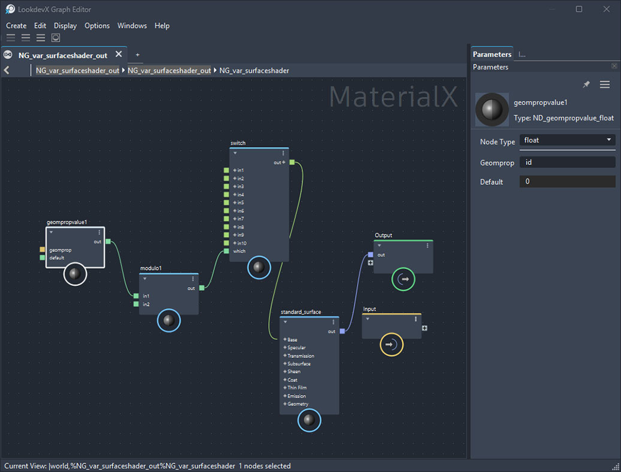Screen dimensions: 621x472
Task: Click switch in1 input port
Action: pos(227,171)
